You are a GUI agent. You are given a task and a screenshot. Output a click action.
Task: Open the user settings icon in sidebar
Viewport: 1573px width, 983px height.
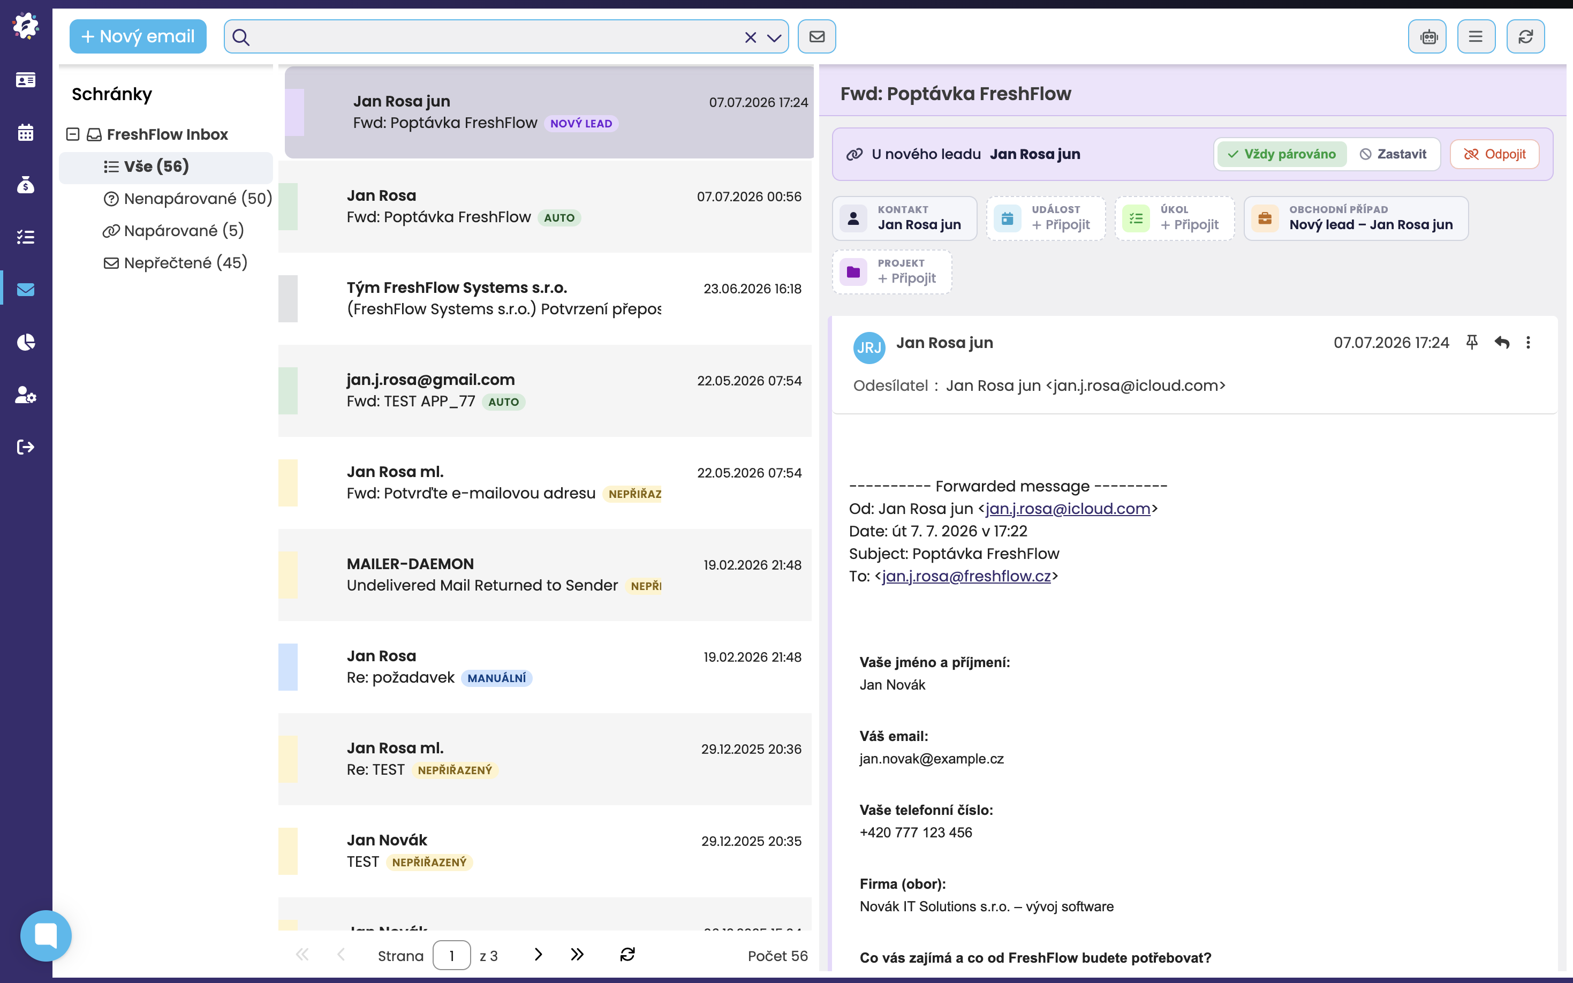pyautogui.click(x=25, y=395)
